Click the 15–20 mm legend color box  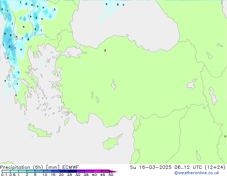pos(55,171)
